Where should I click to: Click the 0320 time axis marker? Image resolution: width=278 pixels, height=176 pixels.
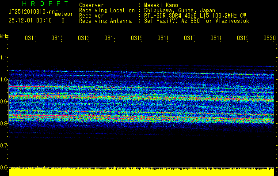click(270, 38)
